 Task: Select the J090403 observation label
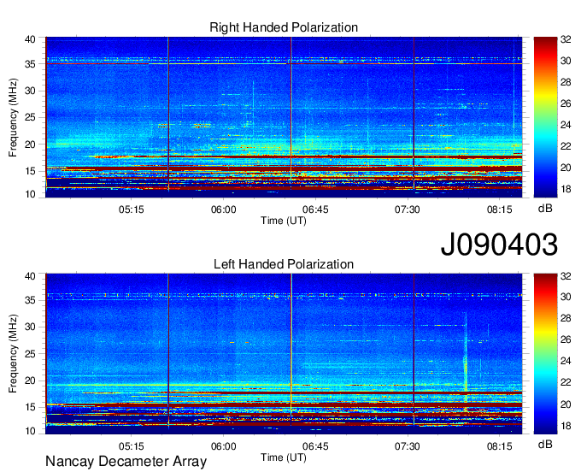point(499,245)
